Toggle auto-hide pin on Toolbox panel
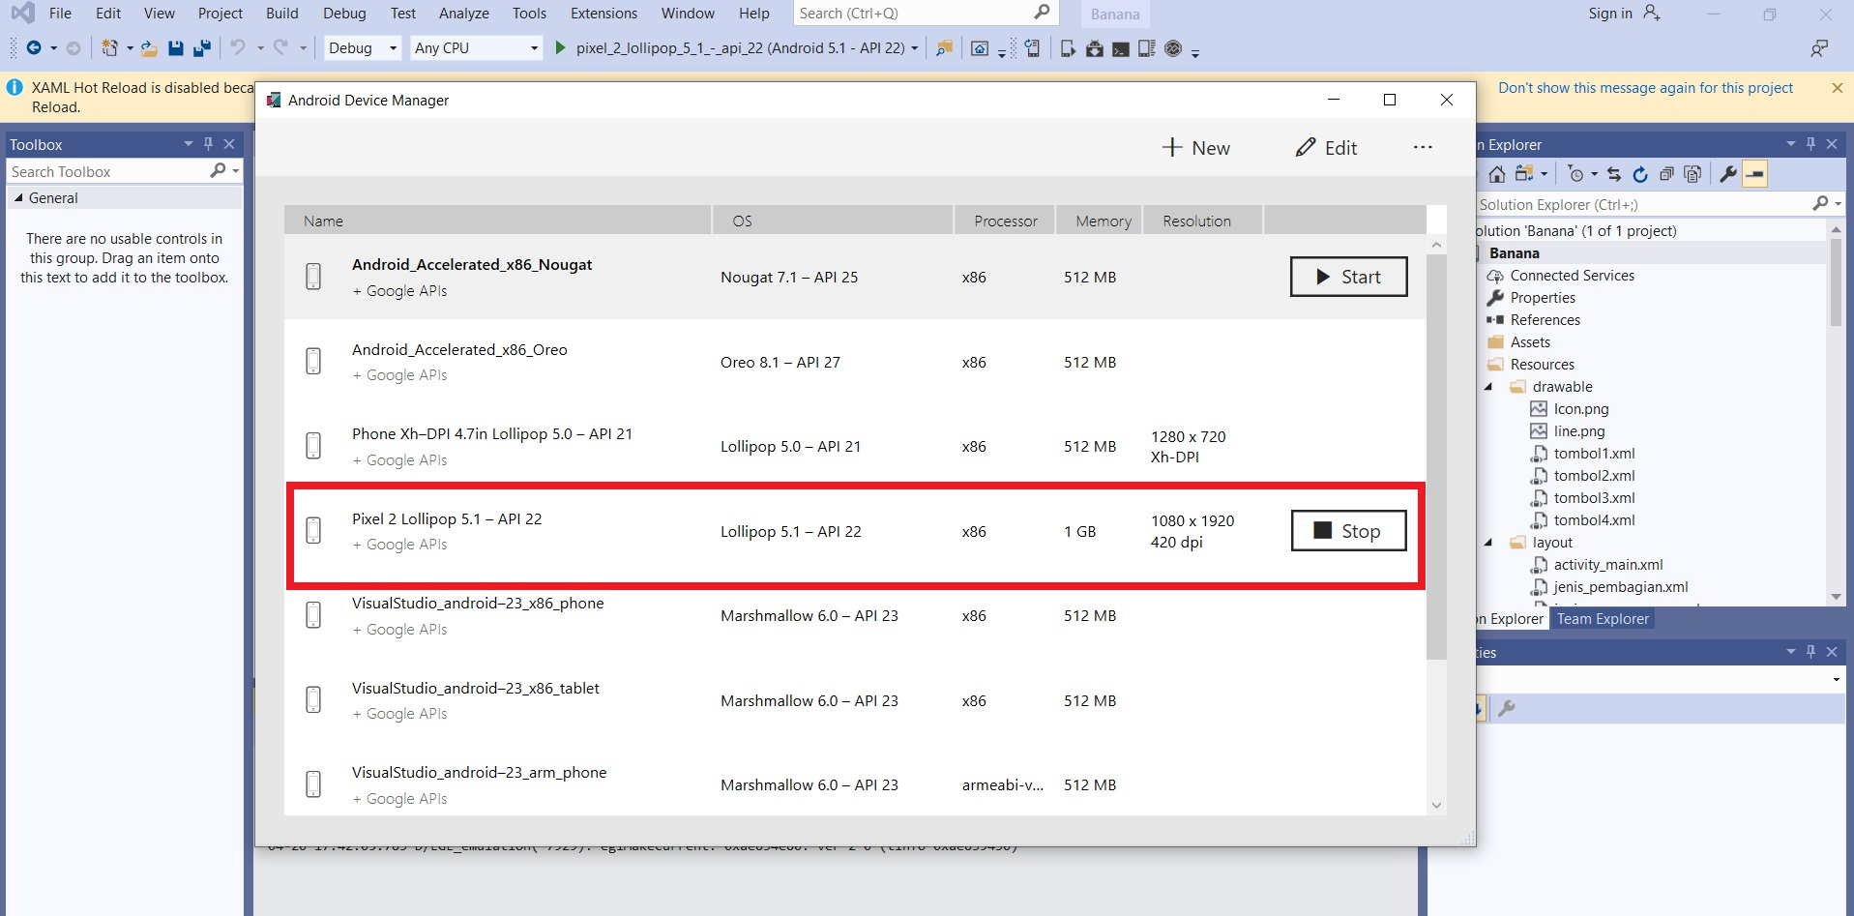The width and height of the screenshot is (1854, 916). (x=208, y=144)
